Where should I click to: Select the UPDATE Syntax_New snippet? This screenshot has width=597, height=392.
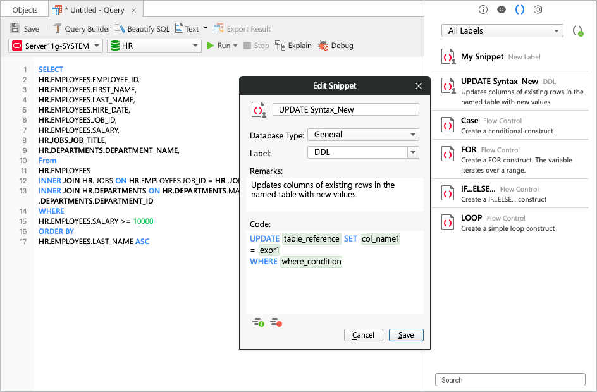click(x=510, y=91)
